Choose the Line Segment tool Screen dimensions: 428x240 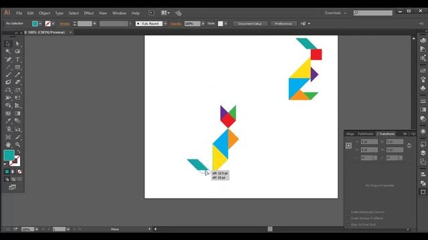tap(8, 67)
